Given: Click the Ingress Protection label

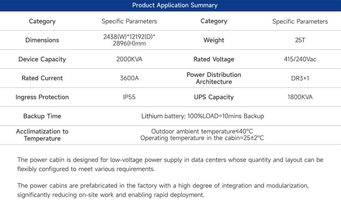Looking at the screenshot, I should pyautogui.click(x=42, y=97).
